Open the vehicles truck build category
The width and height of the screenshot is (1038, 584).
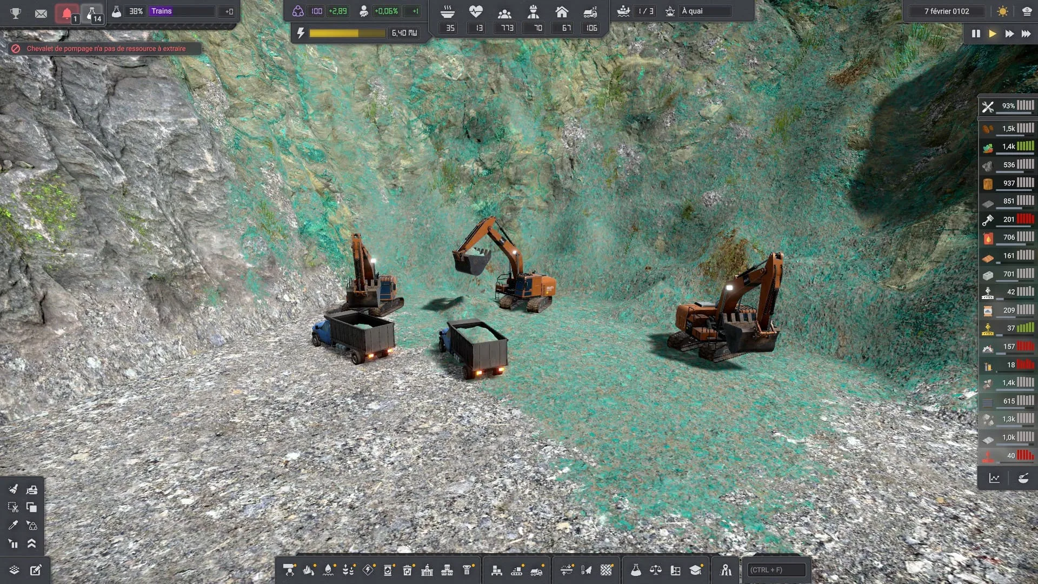pyautogui.click(x=536, y=570)
